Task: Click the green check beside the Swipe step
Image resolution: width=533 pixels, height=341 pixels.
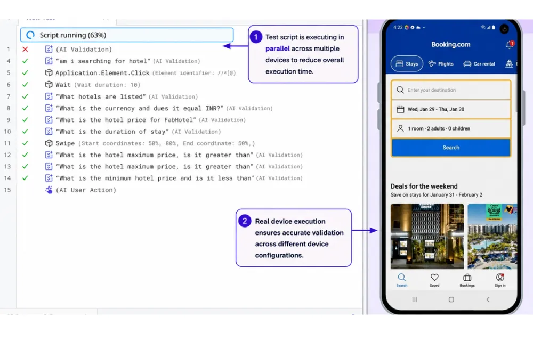Action: point(25,143)
